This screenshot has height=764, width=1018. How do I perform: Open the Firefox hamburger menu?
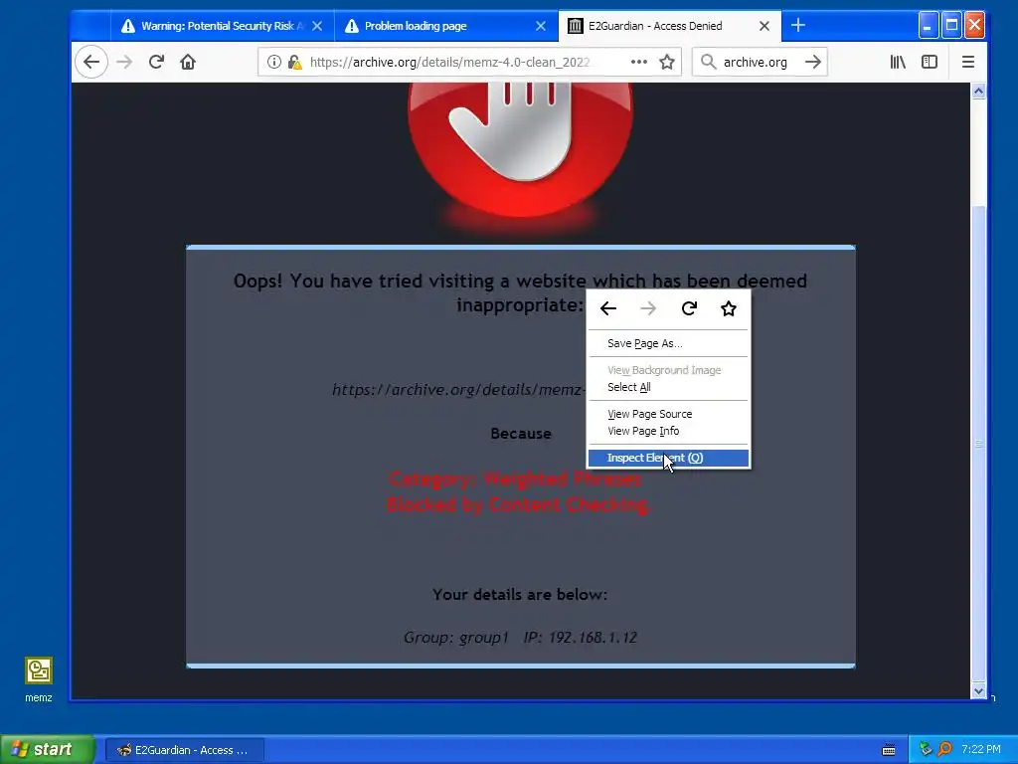click(x=968, y=63)
